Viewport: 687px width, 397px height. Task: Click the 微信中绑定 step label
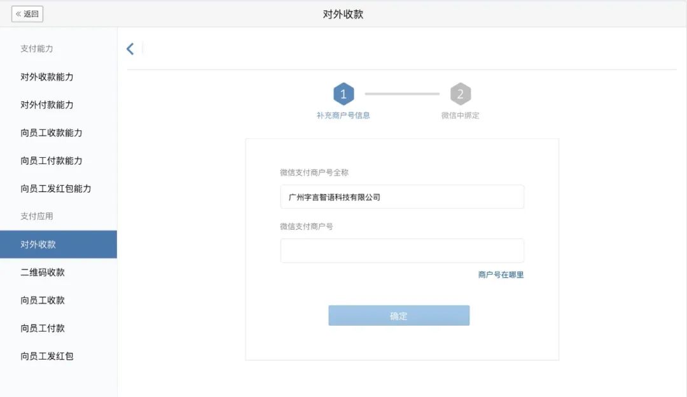pos(461,116)
